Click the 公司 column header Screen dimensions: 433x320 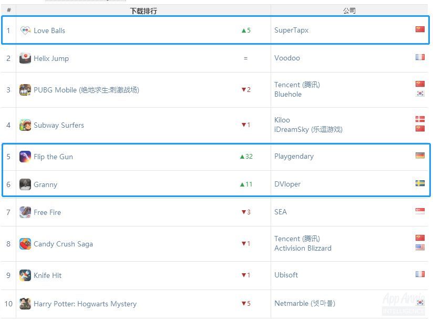point(349,11)
